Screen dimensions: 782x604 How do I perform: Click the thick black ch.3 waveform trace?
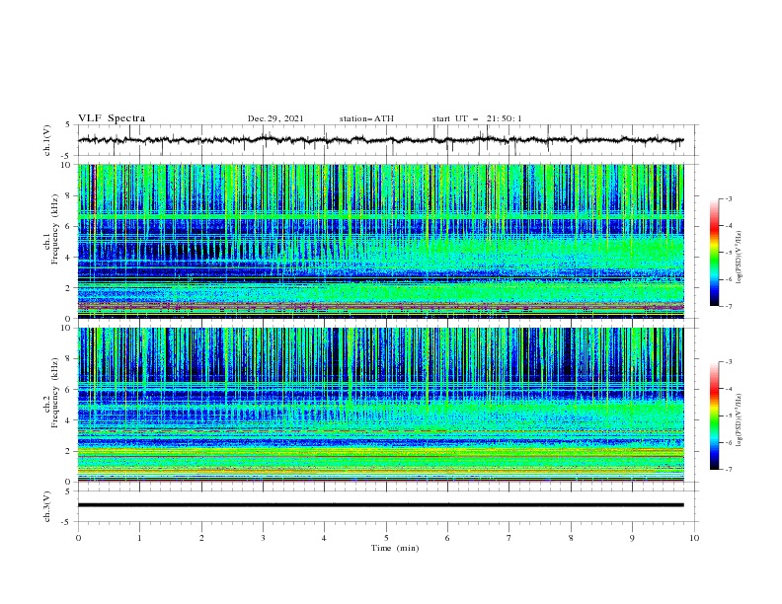tap(380, 505)
